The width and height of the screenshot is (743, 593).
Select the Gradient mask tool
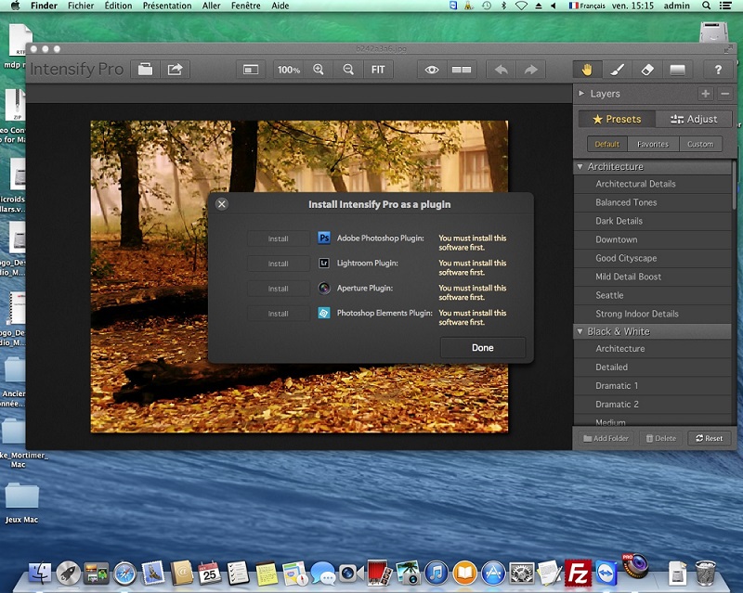[x=678, y=70]
